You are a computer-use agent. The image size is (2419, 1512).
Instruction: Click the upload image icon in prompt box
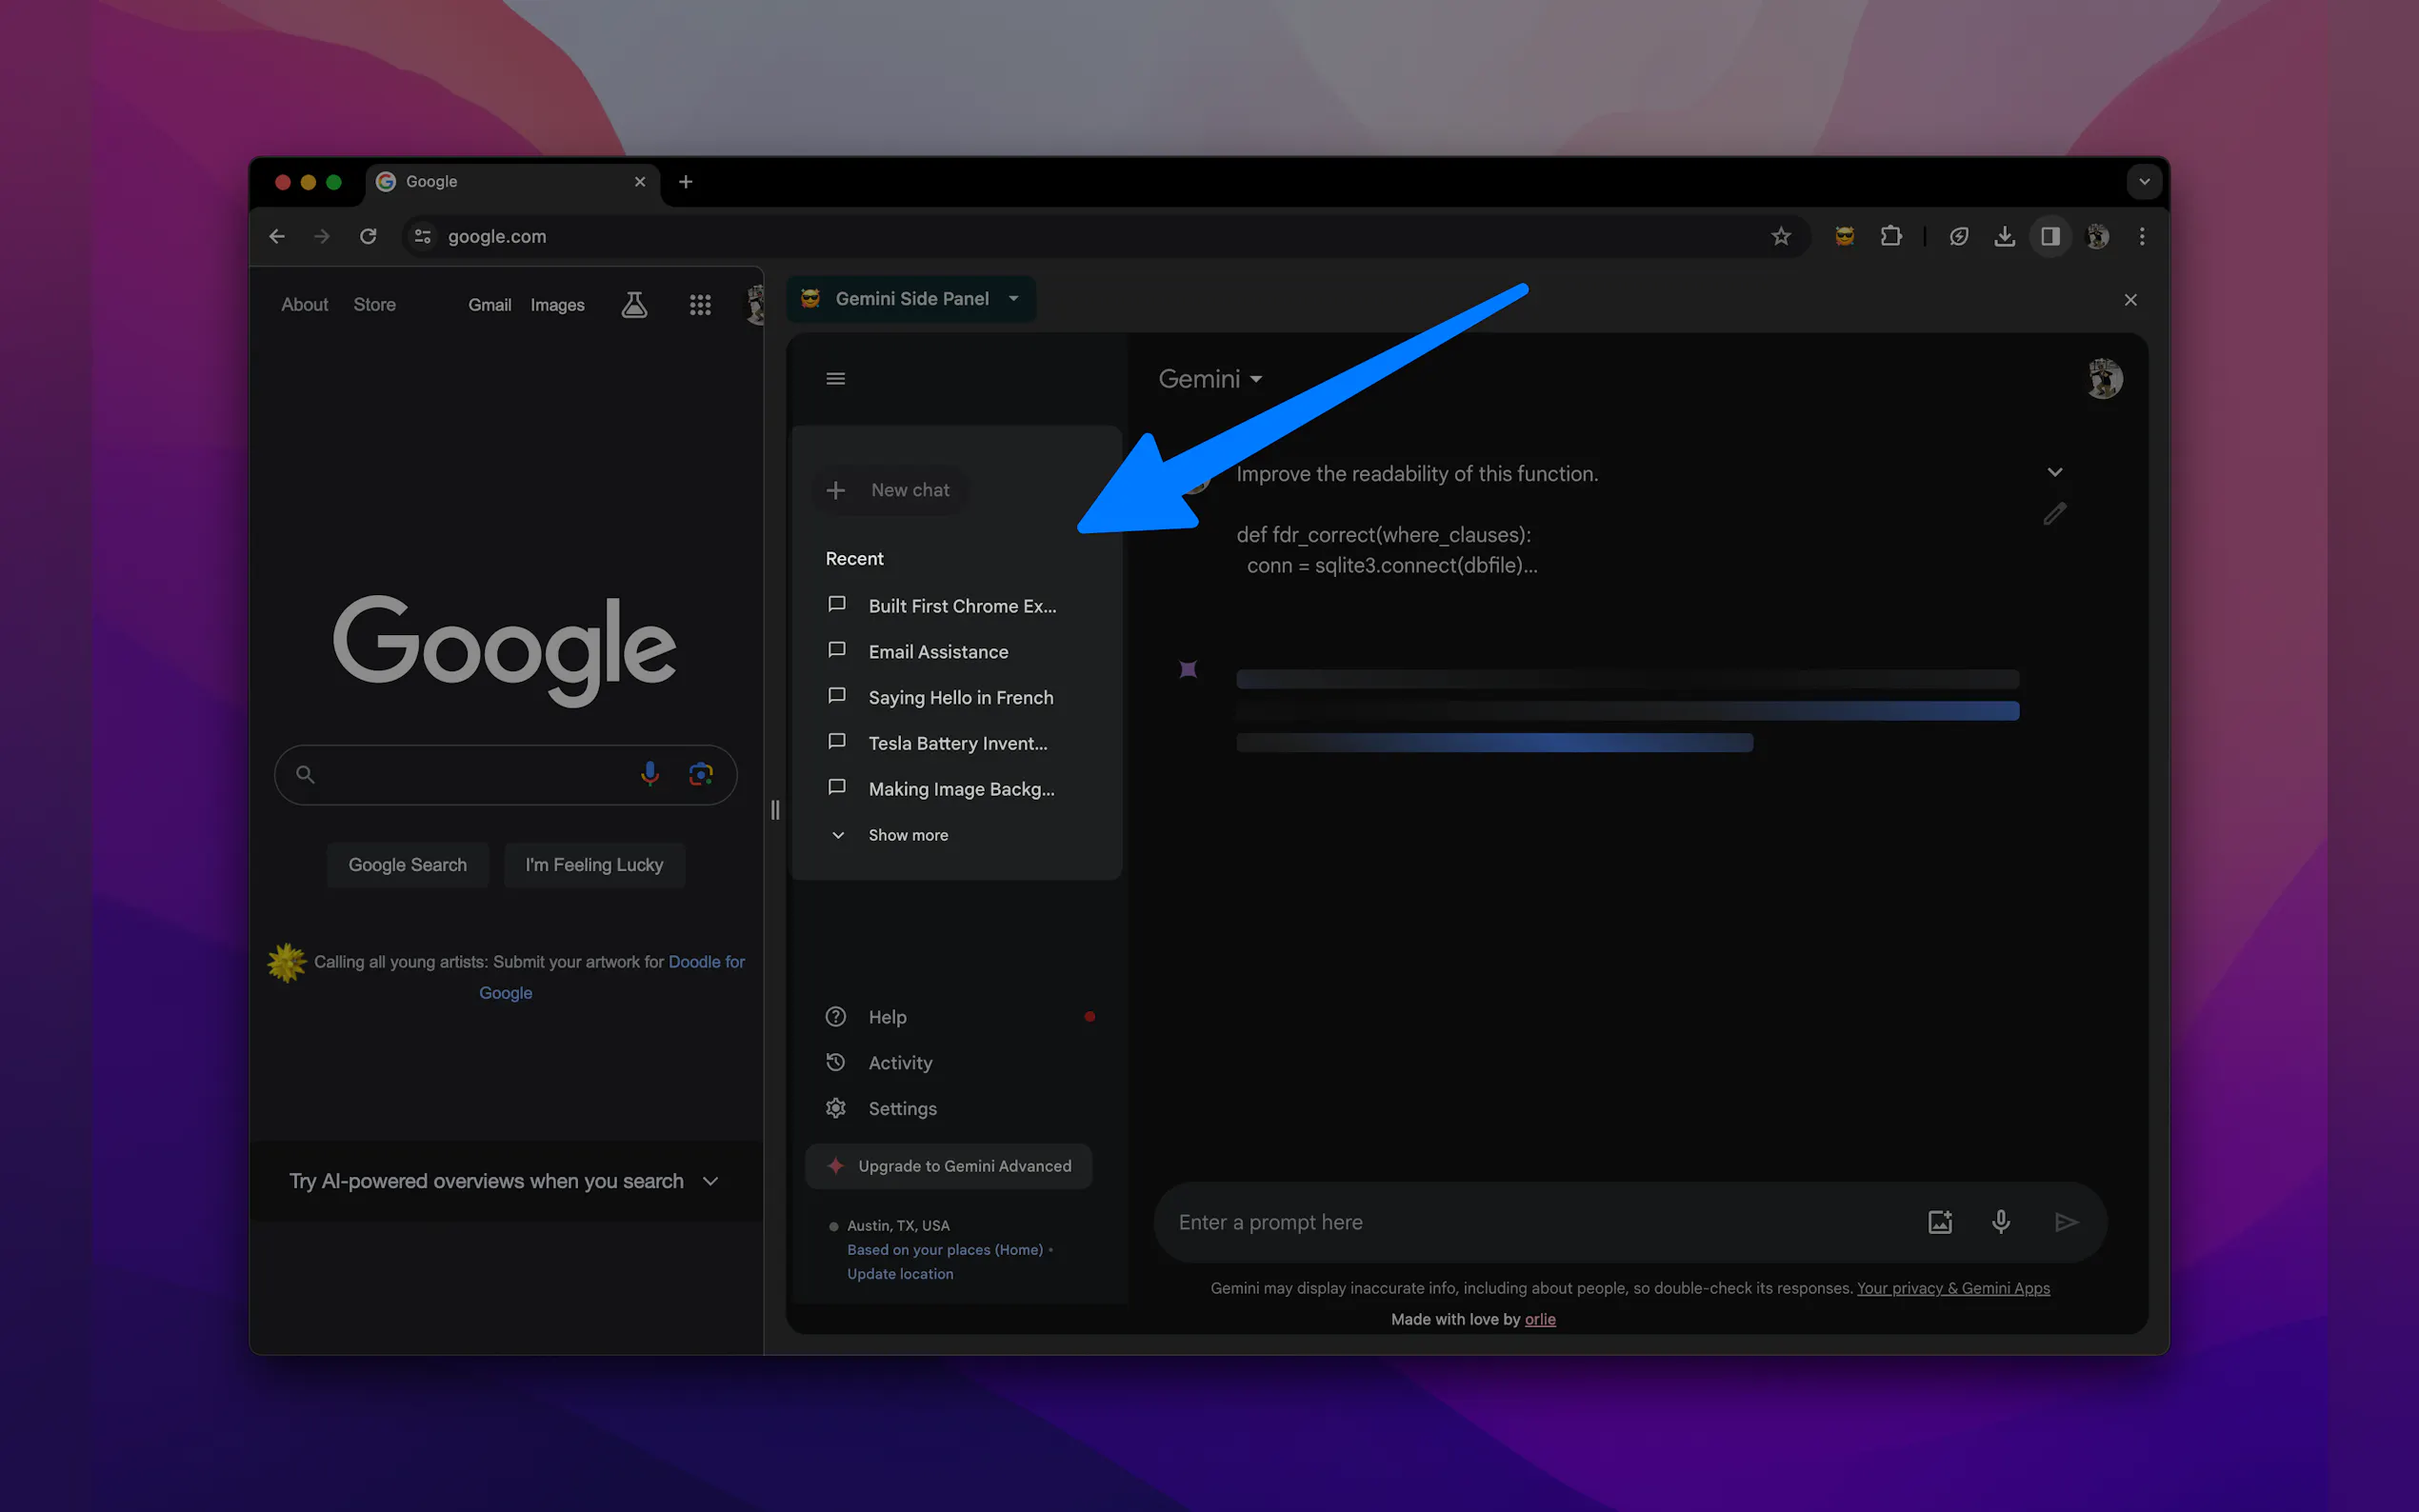[x=1939, y=1221]
